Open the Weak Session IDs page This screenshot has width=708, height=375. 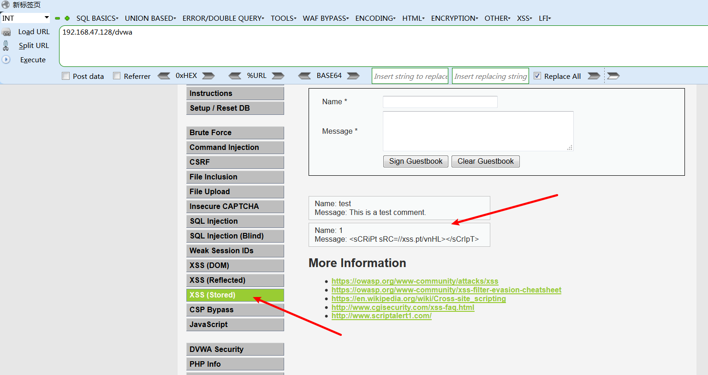point(235,250)
